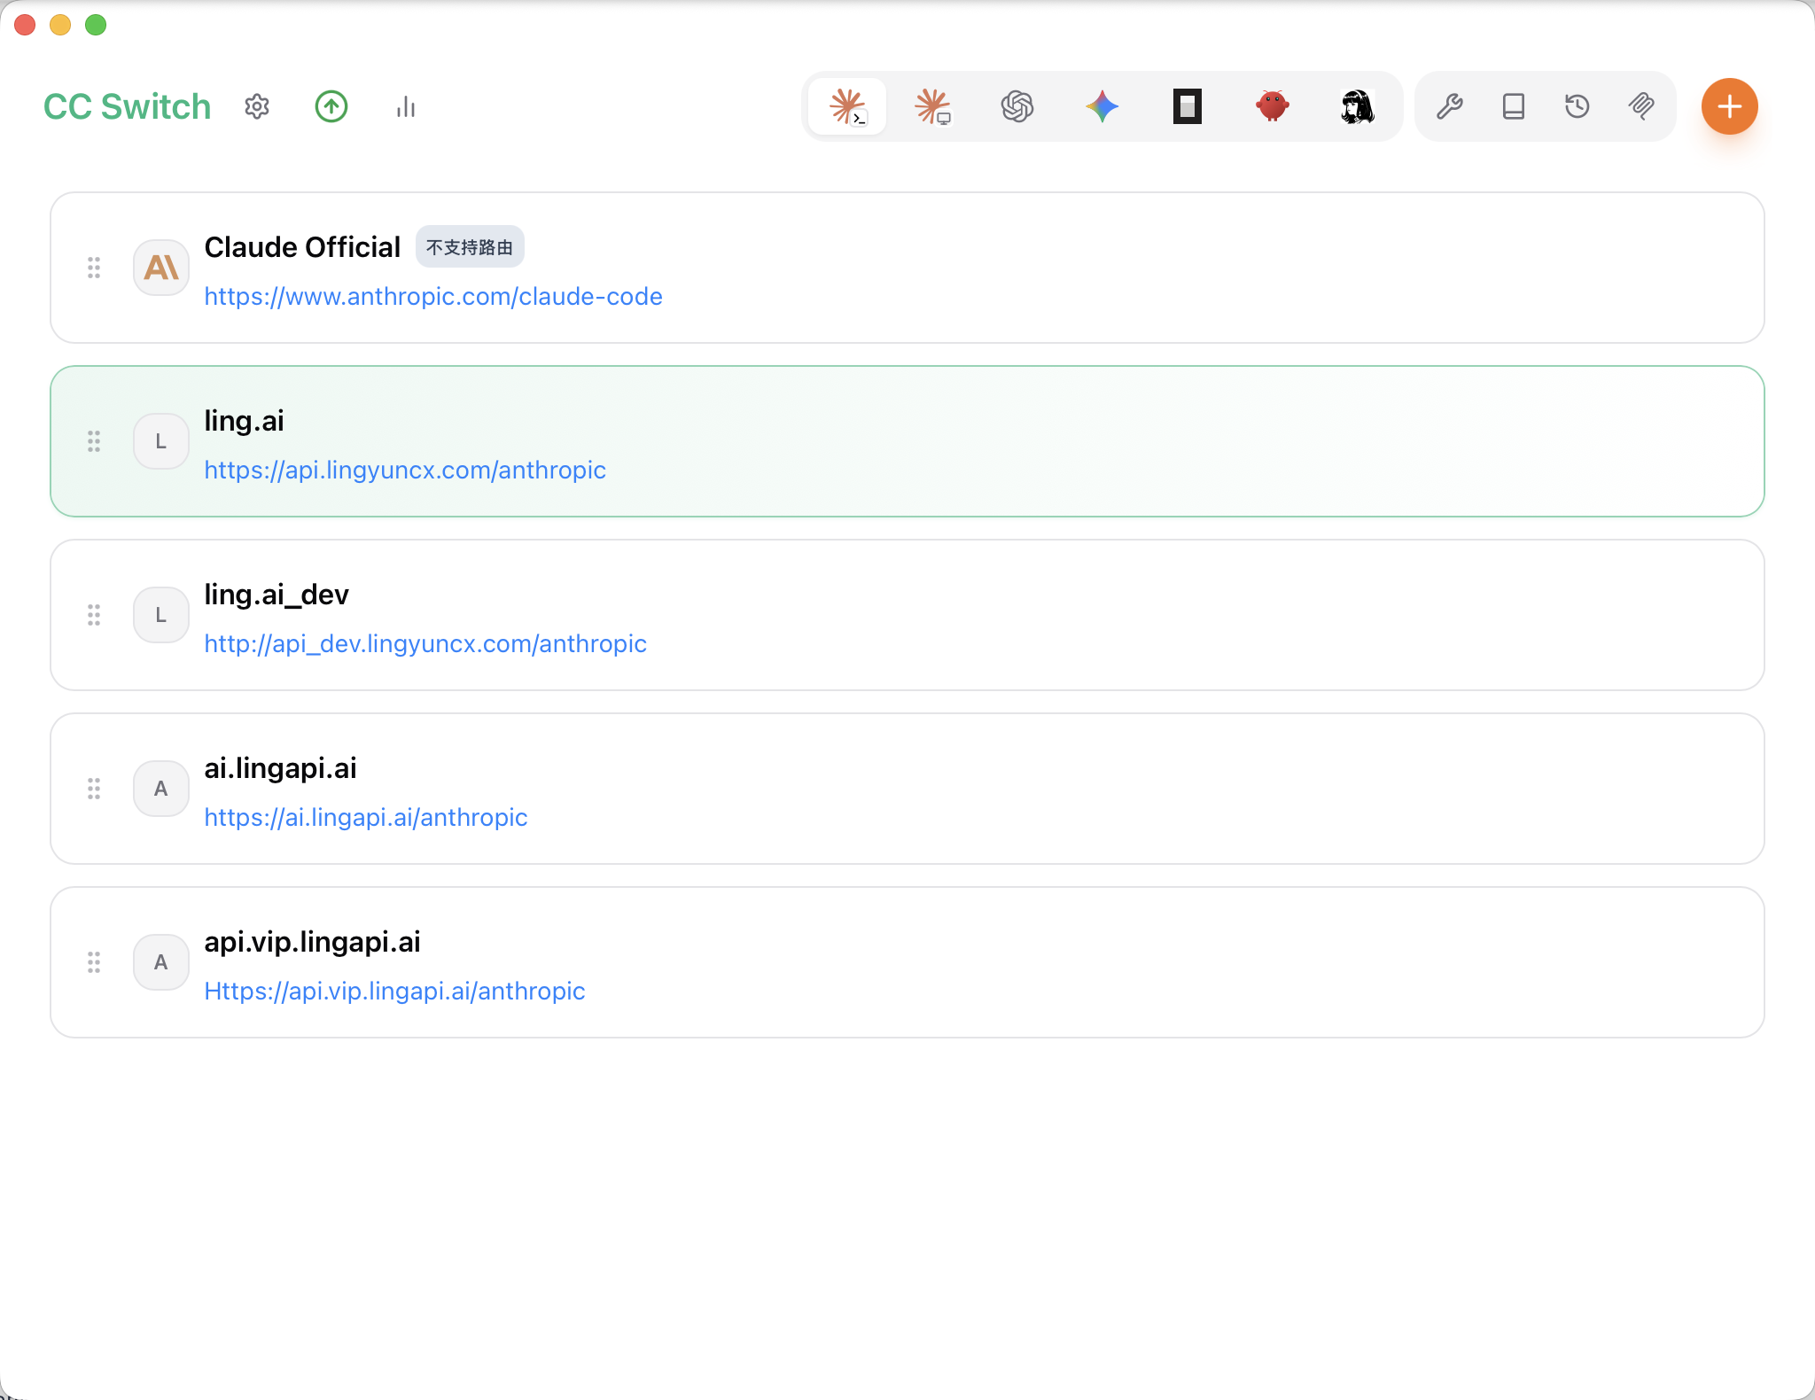Click the green update arrow icon
Viewport: 1815px width, 1400px height.
[331, 106]
